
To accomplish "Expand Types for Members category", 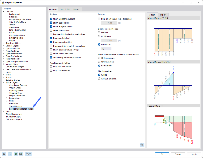I will pos(3,54).
